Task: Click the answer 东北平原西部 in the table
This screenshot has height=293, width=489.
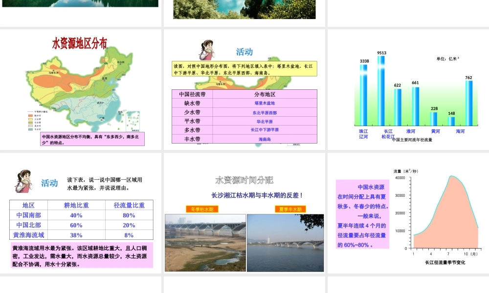Action: 265,113
